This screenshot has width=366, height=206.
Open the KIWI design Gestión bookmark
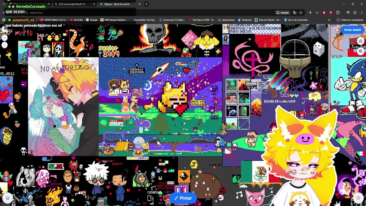pos(114,20)
